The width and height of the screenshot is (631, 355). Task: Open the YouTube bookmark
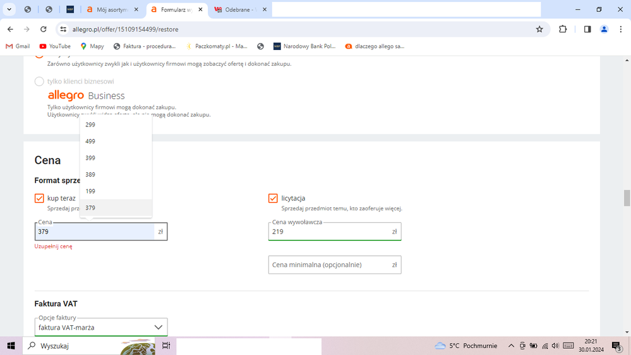[55, 46]
